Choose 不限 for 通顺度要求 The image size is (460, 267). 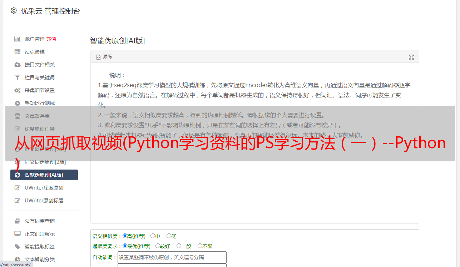pos(200,246)
